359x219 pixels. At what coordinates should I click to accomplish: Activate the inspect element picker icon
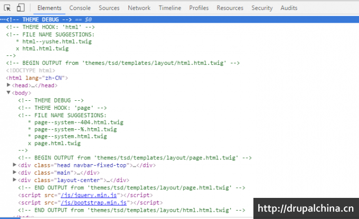tap(7, 8)
